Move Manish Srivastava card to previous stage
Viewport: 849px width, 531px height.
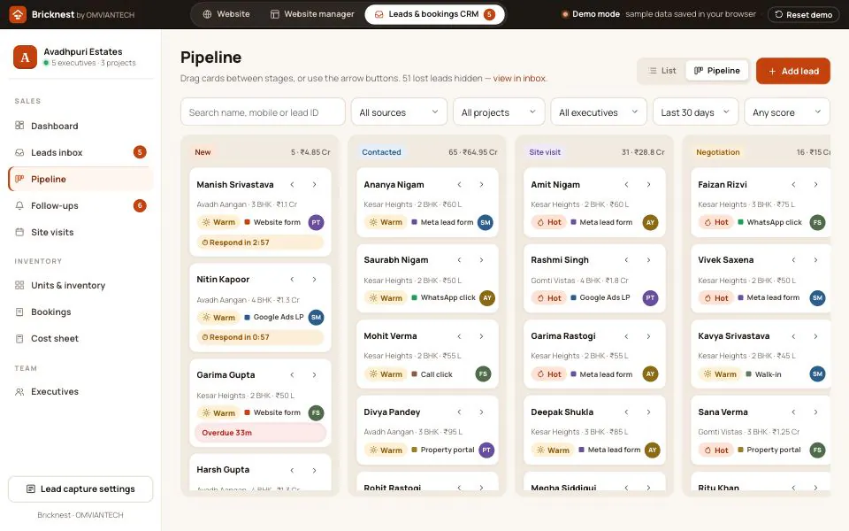[x=293, y=185]
